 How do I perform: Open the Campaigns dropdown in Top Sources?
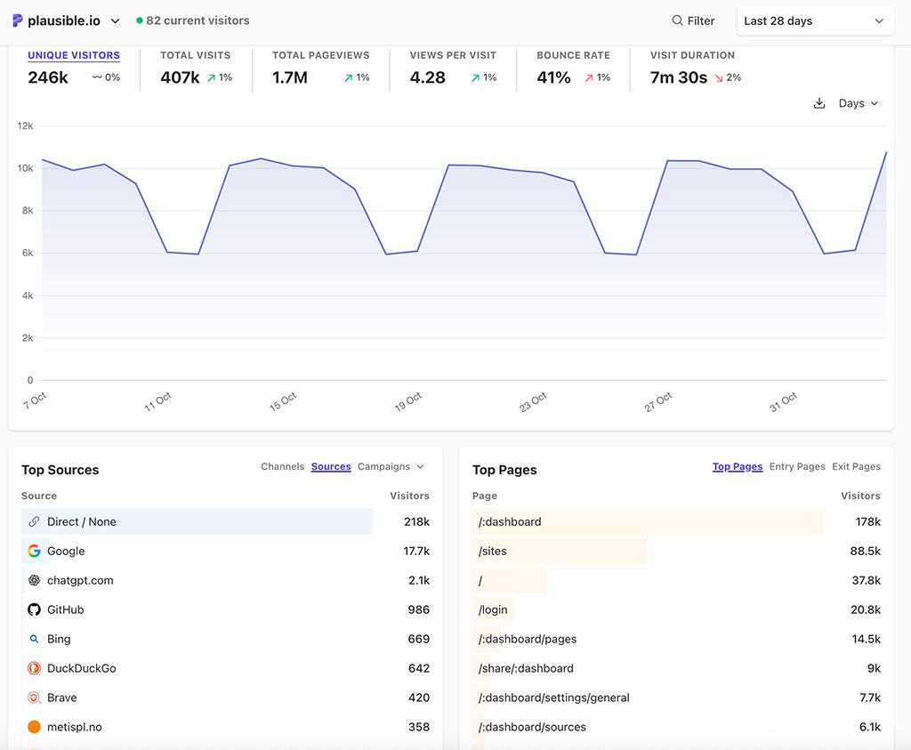pos(391,466)
